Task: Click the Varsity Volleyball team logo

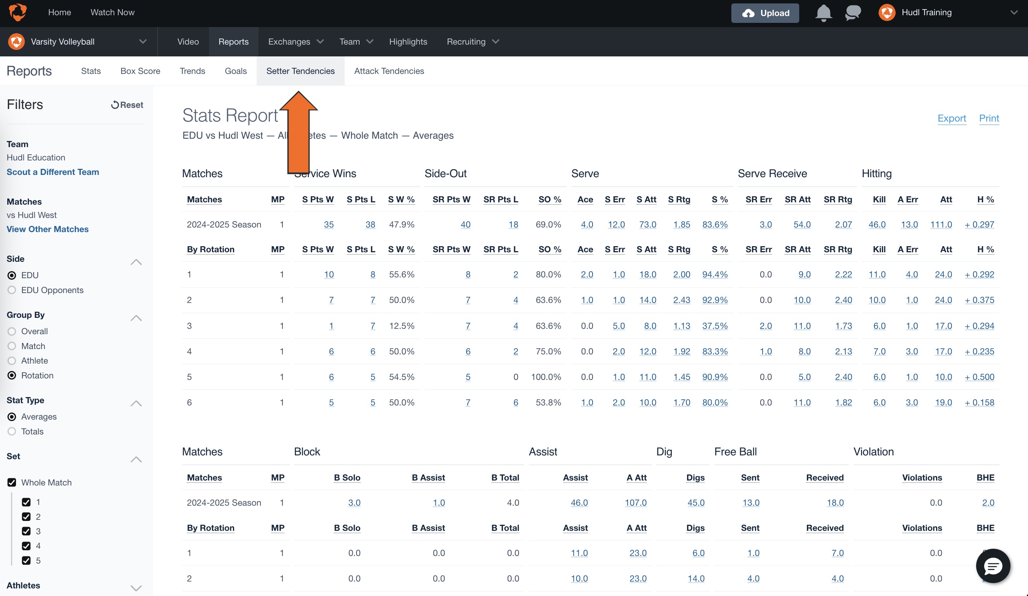Action: (16, 42)
